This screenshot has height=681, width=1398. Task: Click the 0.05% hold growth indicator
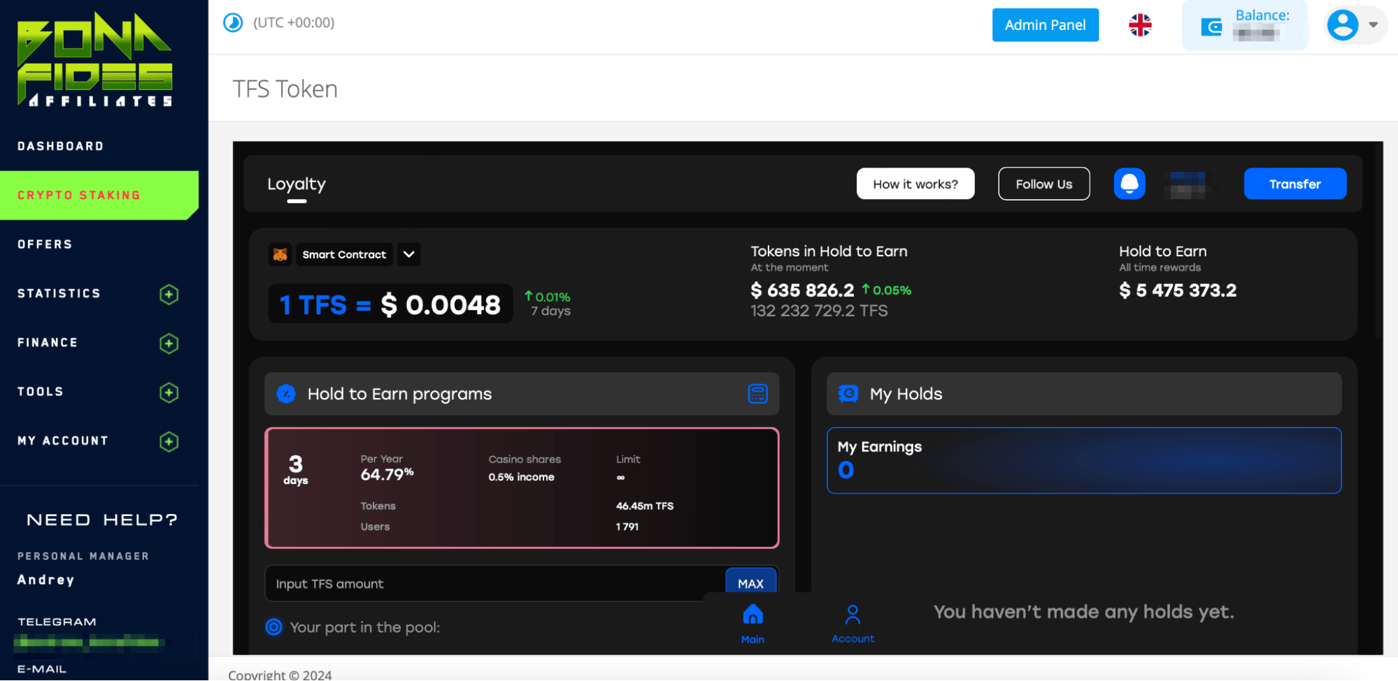[x=887, y=290]
